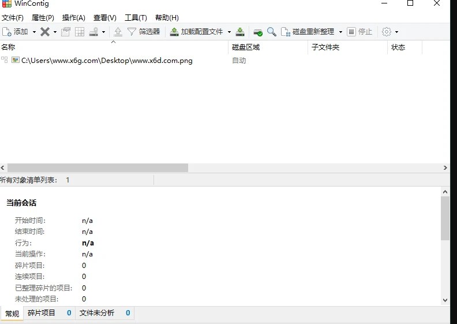Maximize the WinContig window
This screenshot has width=457, height=324.
[x=410, y=3]
